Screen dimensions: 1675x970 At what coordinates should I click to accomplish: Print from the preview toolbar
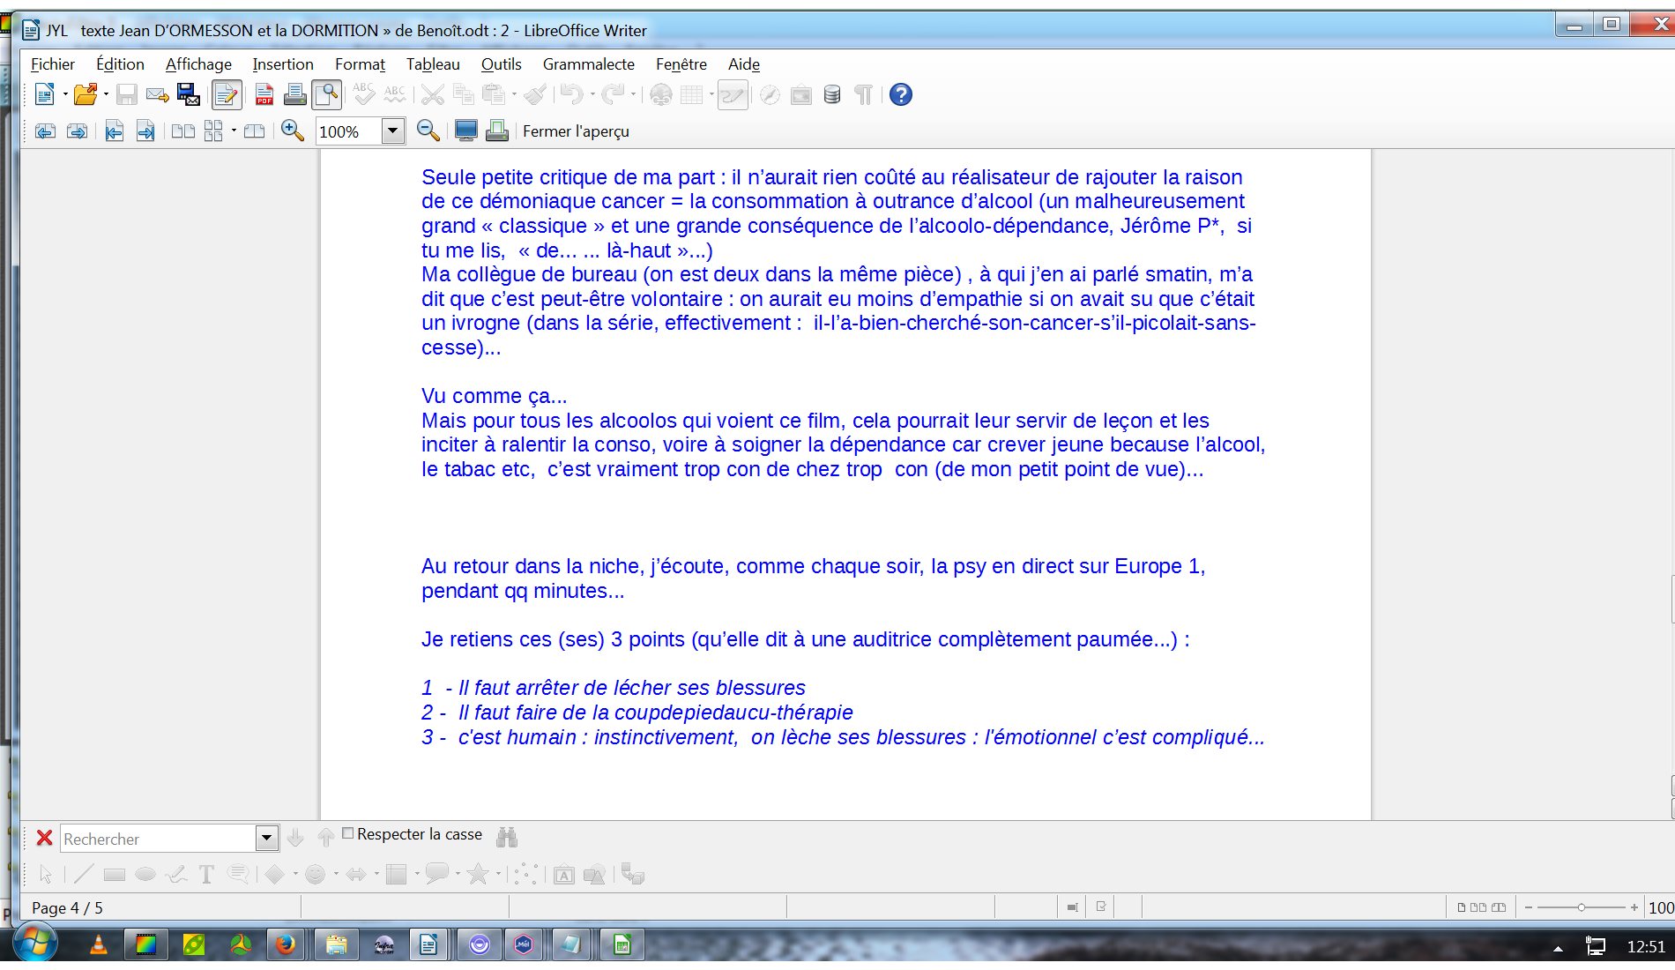pos(497,131)
